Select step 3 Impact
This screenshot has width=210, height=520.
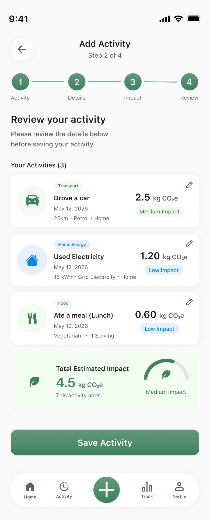133,82
